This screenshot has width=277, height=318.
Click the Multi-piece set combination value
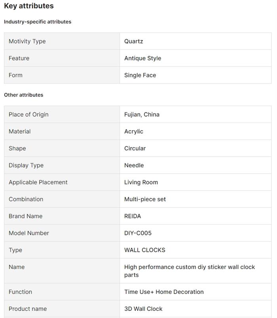[145, 199]
